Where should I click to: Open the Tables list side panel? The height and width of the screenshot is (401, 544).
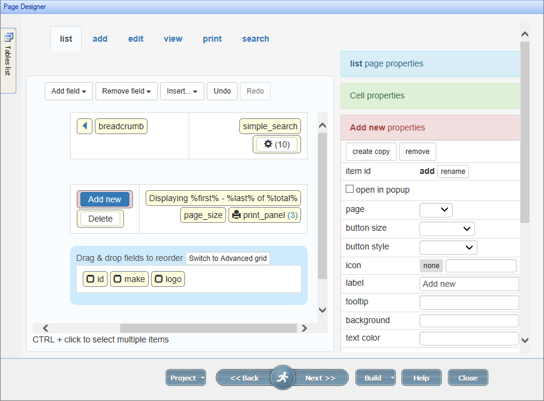pyautogui.click(x=8, y=60)
